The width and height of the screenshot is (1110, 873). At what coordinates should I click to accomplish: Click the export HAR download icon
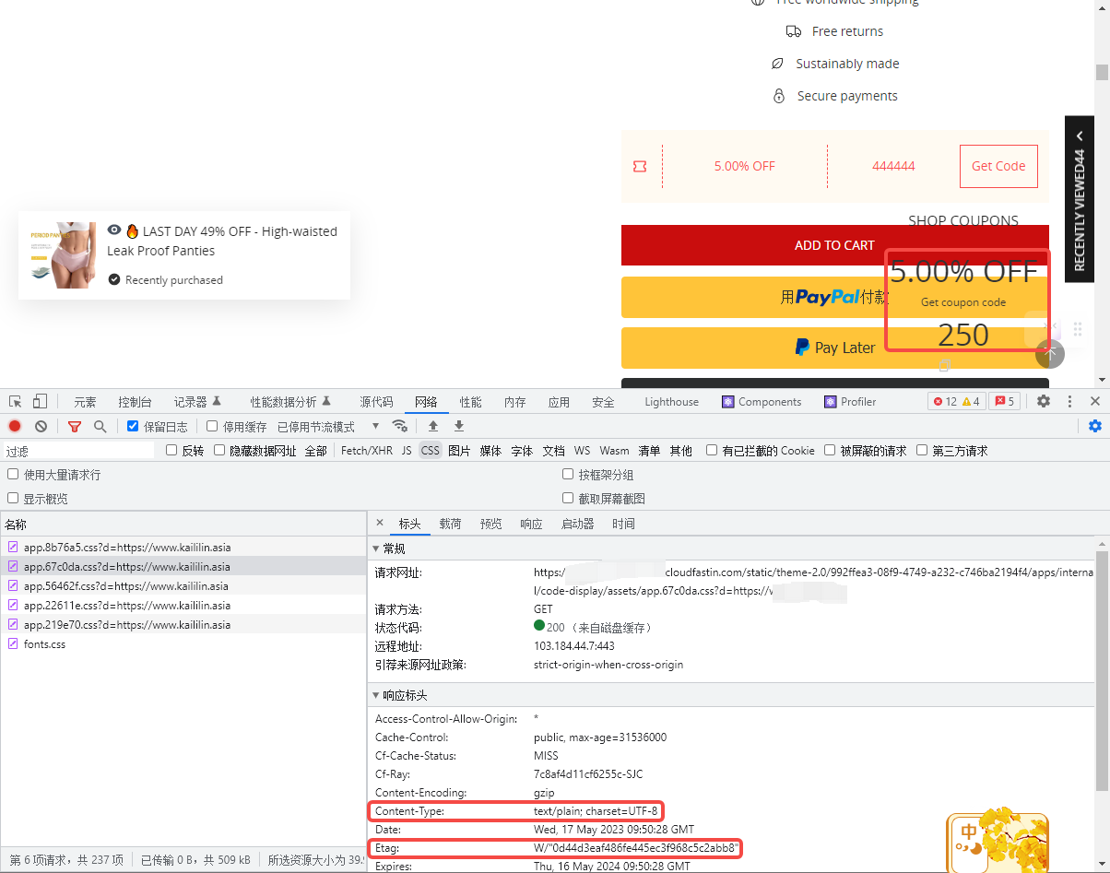pos(459,426)
